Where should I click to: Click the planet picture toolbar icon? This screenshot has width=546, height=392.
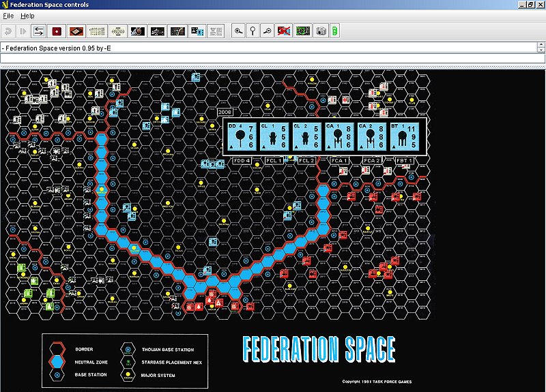pos(137,31)
